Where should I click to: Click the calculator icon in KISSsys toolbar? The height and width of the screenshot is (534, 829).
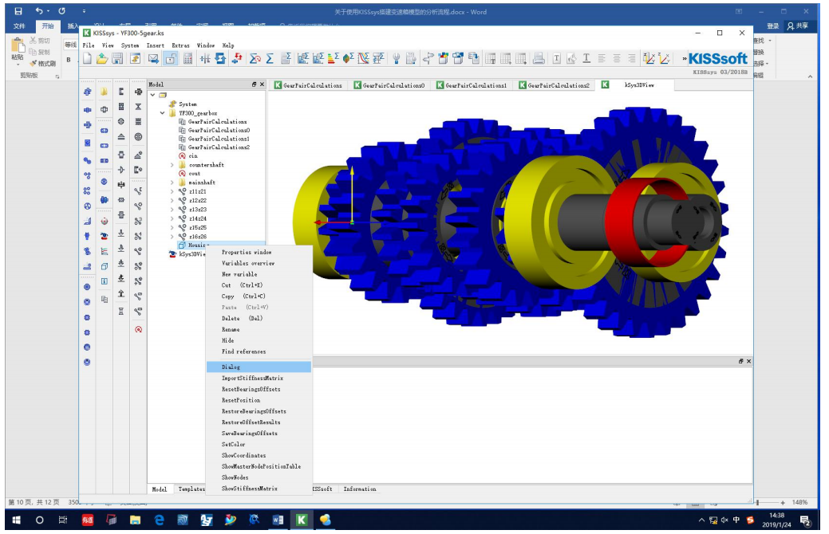click(188, 58)
